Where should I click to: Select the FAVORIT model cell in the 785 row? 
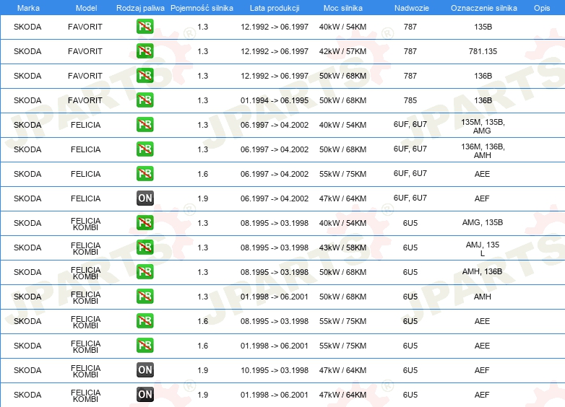85,100
